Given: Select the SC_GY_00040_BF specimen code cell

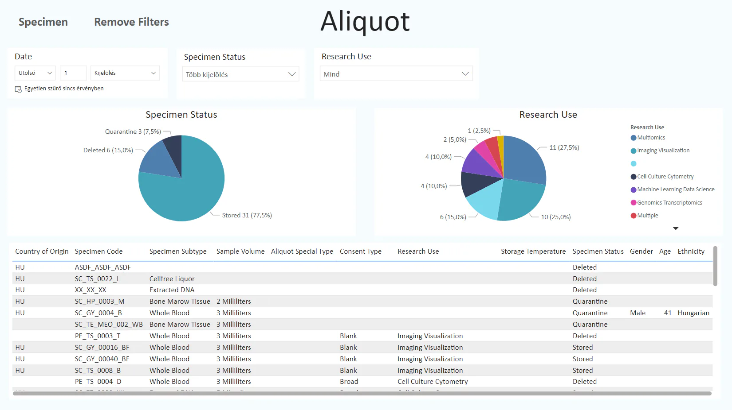Looking at the screenshot, I should pyautogui.click(x=102, y=359).
